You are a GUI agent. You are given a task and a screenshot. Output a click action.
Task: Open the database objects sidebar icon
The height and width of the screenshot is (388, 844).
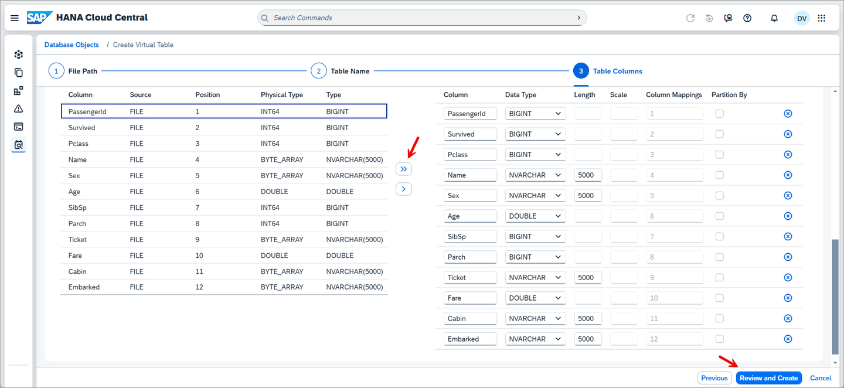(19, 144)
